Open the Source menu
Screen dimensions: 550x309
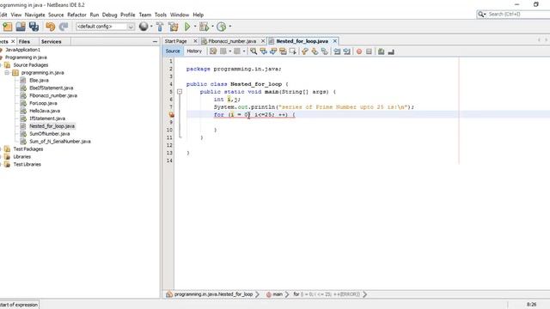click(x=56, y=15)
